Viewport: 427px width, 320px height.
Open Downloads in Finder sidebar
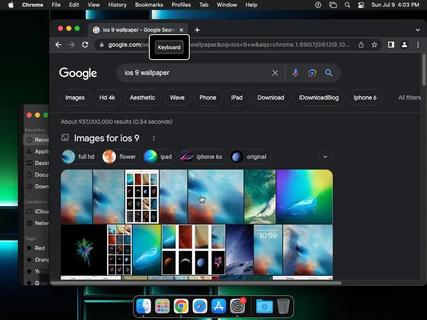coord(37,186)
